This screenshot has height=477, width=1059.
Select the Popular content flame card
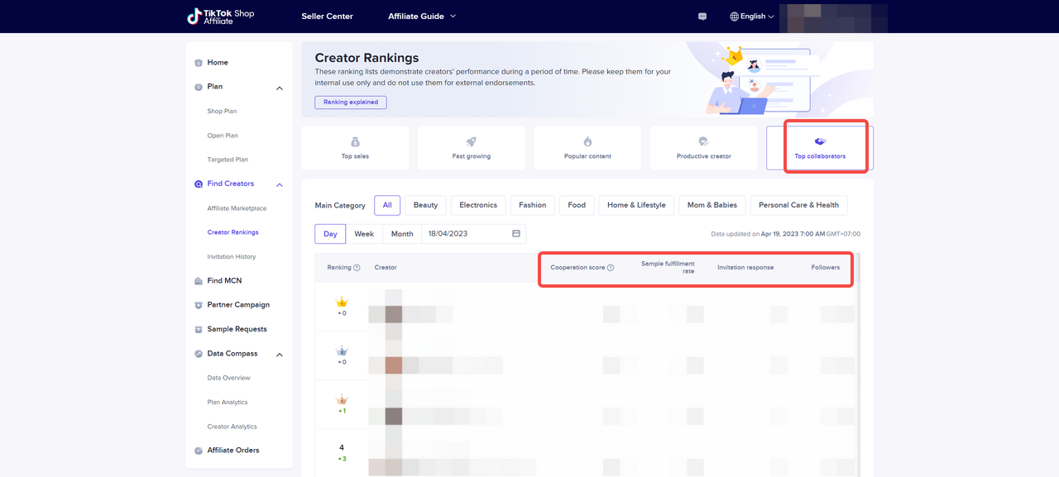pos(587,147)
